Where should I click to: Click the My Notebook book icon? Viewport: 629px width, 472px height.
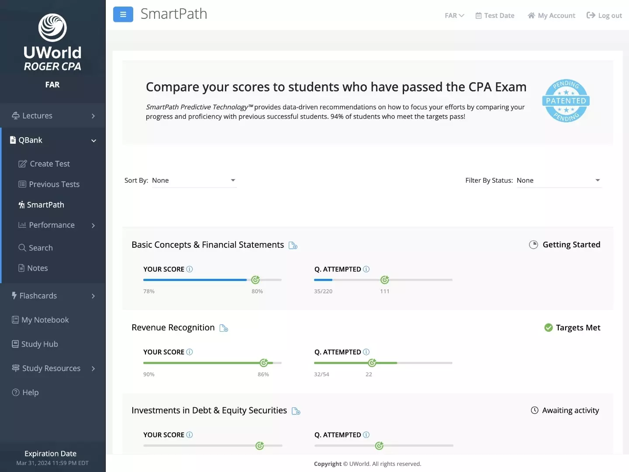pos(15,319)
